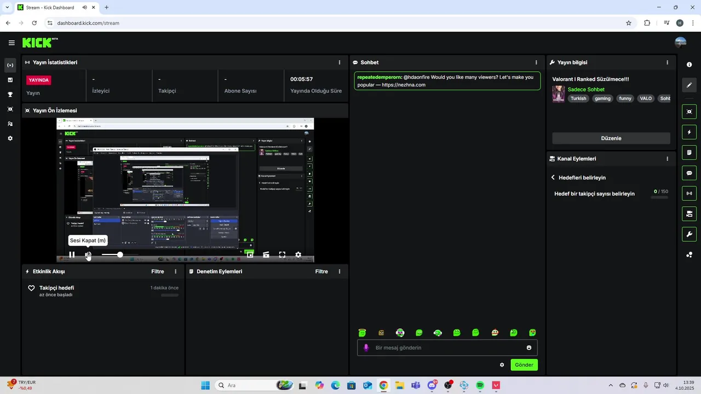Open the Analytics chart icon in the left sidebar
Screen dimensions: 701x394
point(10,80)
